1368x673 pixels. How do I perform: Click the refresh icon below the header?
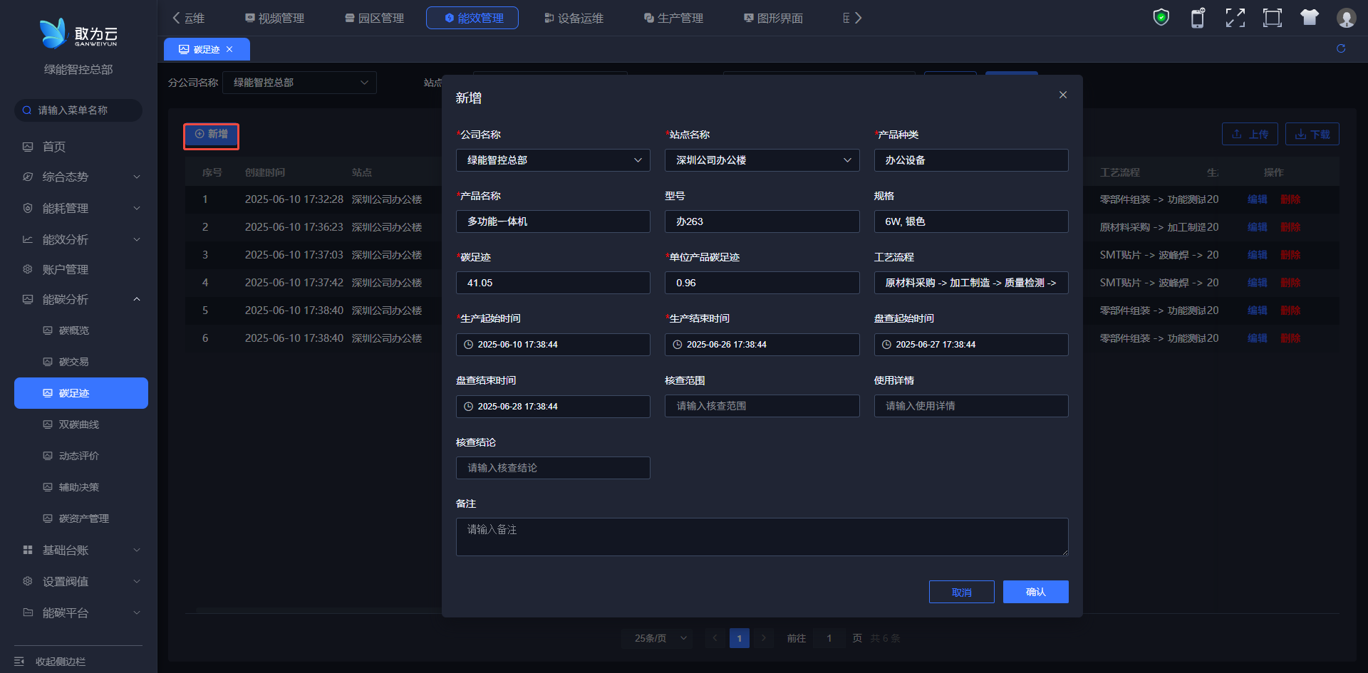1340,48
